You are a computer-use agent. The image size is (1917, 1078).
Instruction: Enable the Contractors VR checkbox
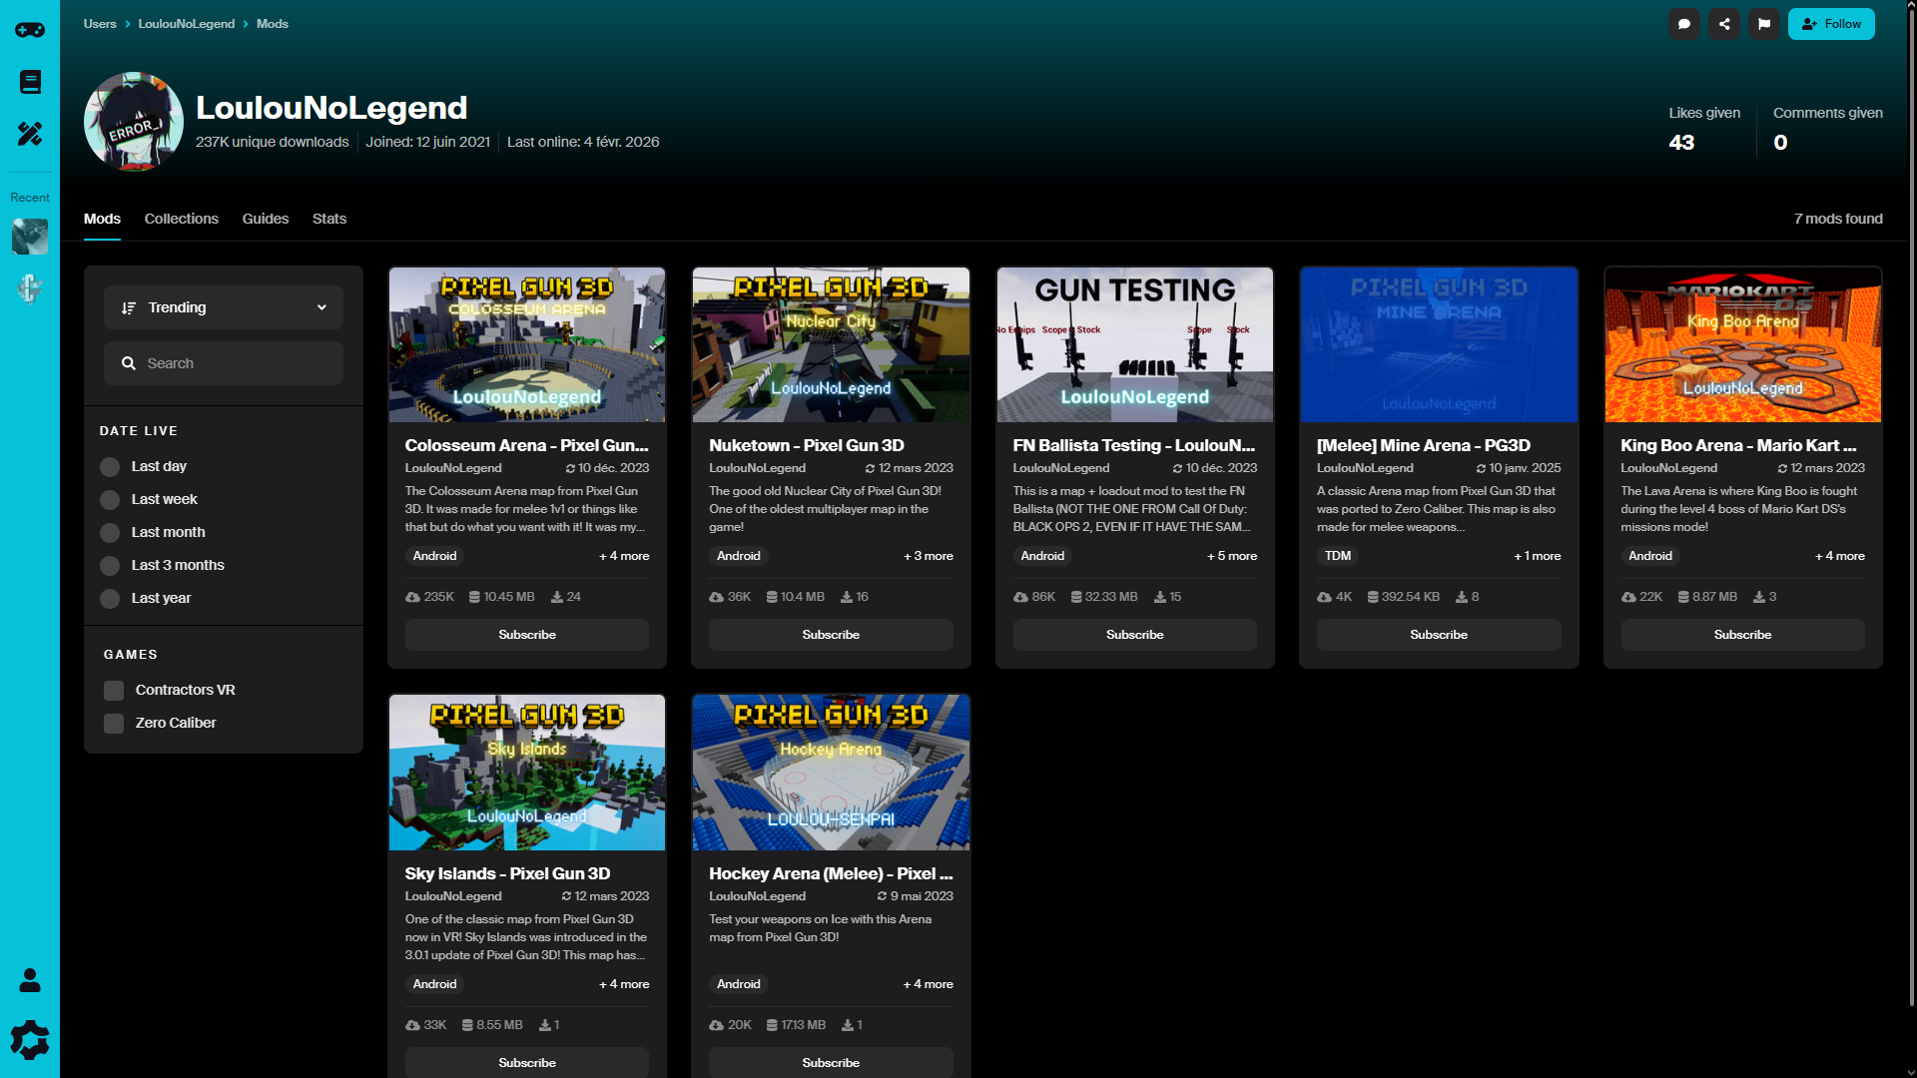[x=114, y=691]
